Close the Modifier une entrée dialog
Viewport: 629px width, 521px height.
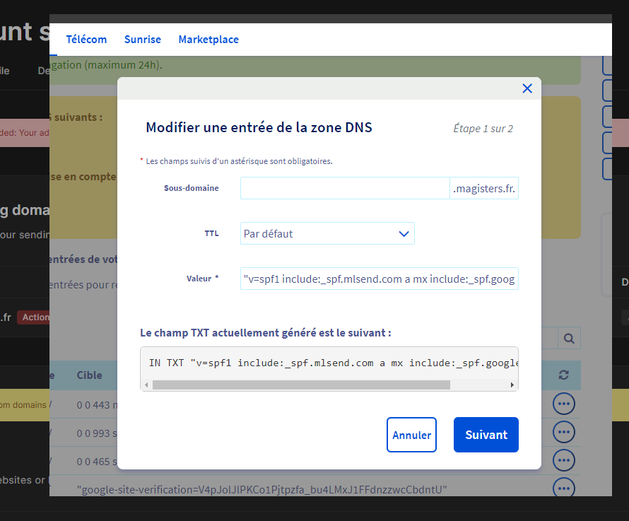pyautogui.click(x=527, y=88)
